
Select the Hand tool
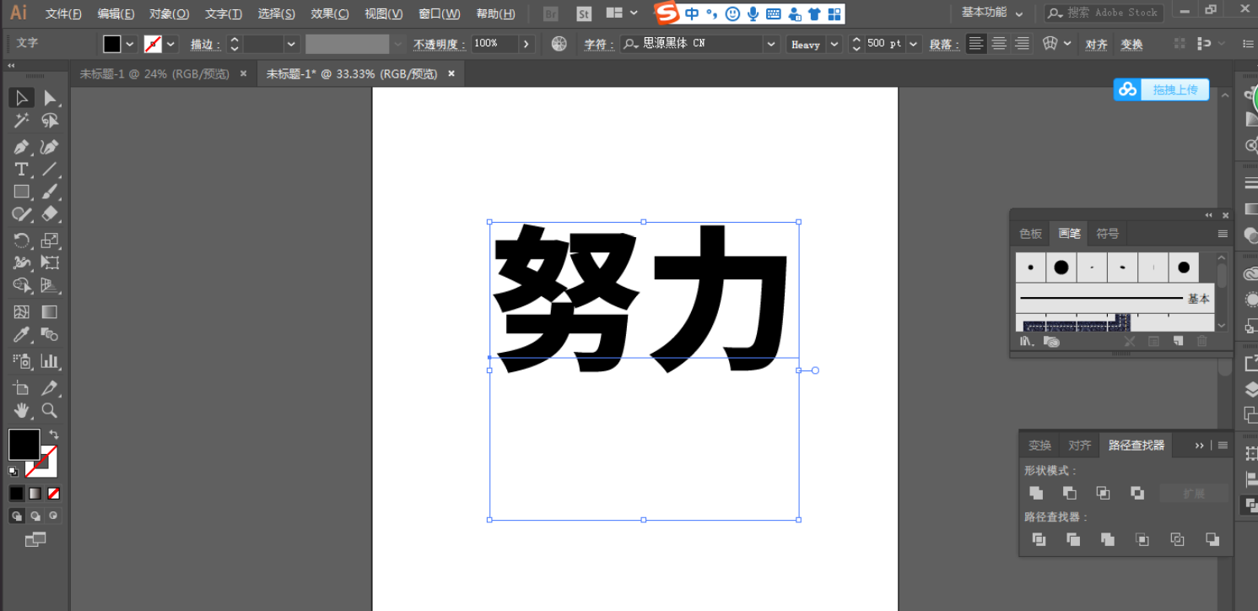(22, 411)
